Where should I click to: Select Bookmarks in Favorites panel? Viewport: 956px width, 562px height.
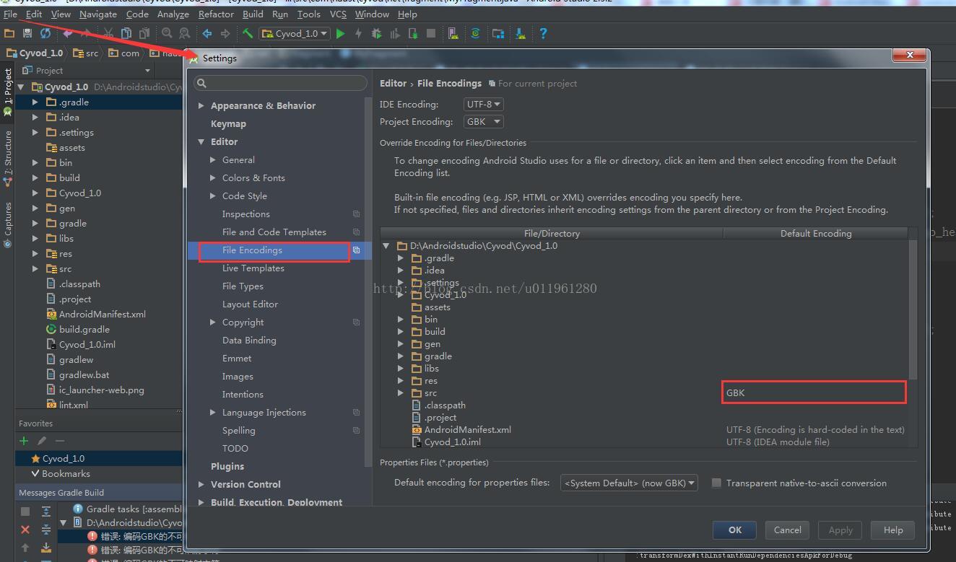tap(66, 474)
